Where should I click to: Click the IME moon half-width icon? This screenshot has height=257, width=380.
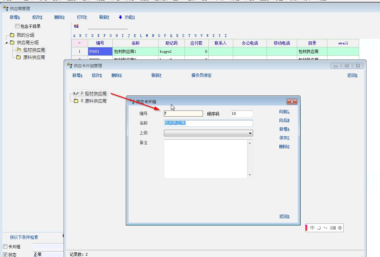click(x=319, y=228)
